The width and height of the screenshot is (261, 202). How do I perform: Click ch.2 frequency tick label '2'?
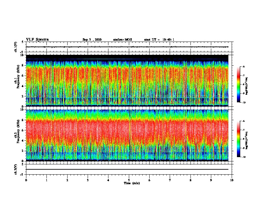click(x=23, y=151)
